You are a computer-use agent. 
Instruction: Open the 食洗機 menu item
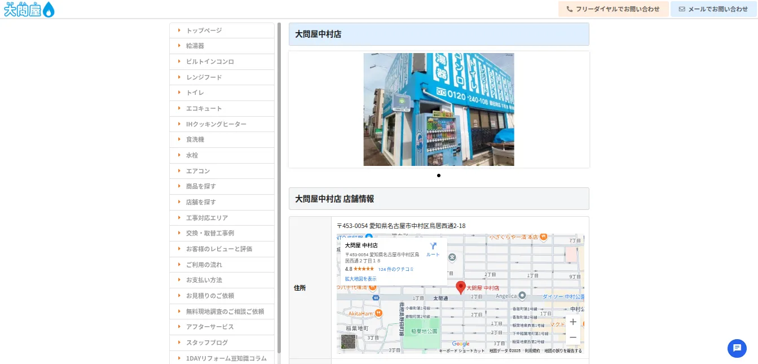tap(222, 139)
